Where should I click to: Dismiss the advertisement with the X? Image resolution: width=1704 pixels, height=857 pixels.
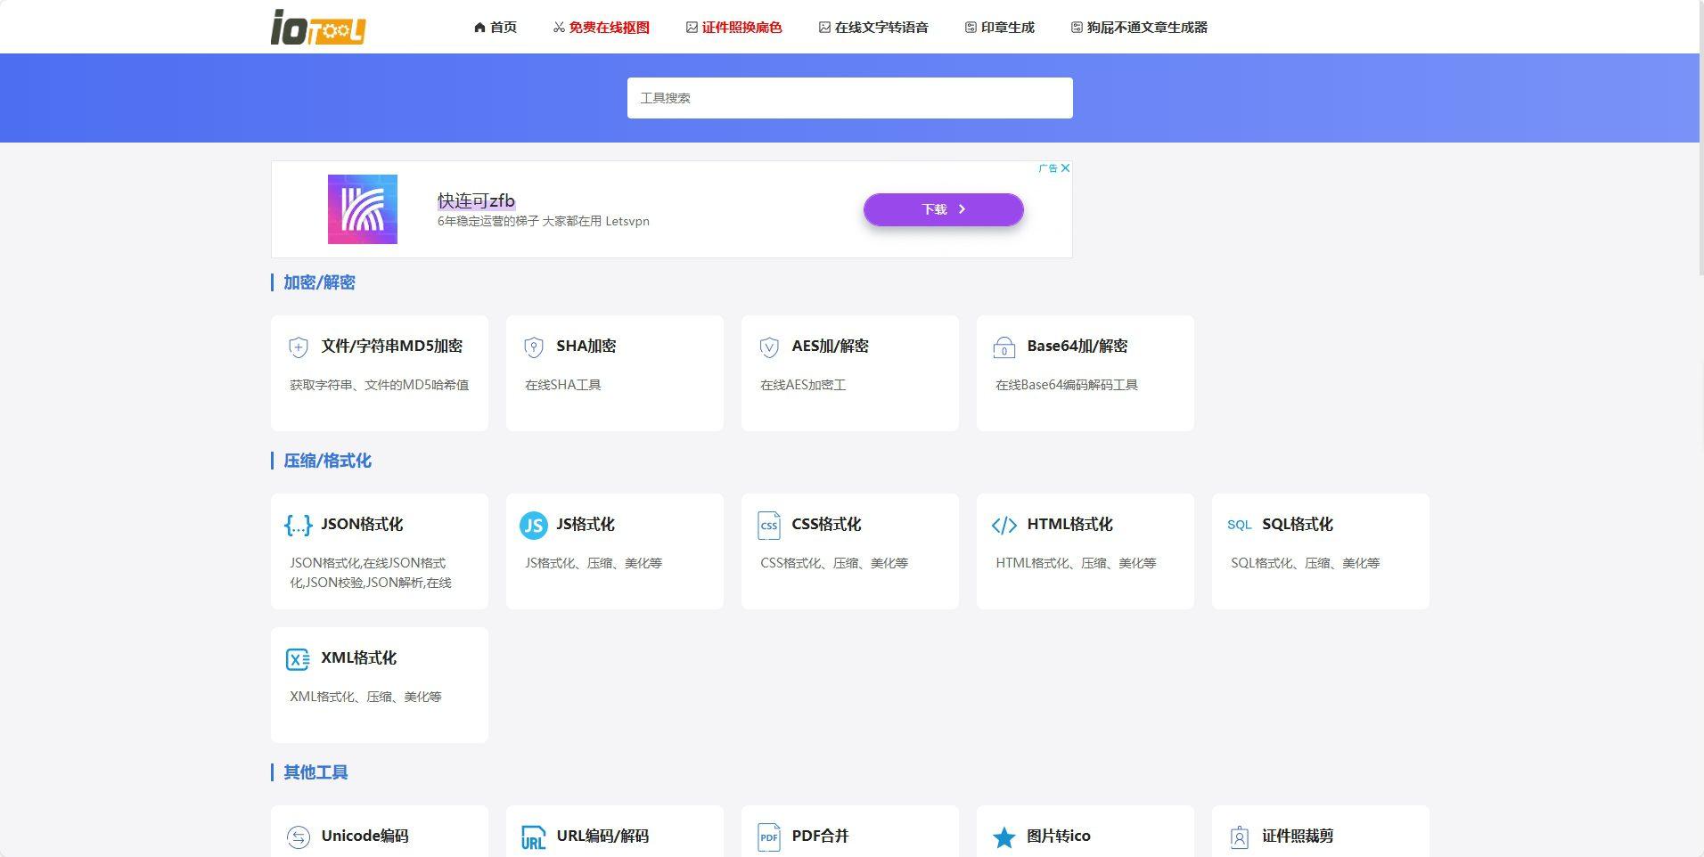pos(1066,167)
